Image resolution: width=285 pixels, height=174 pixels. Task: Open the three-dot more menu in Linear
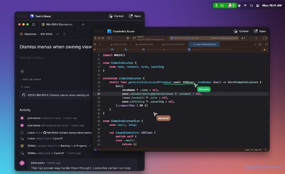58,34
